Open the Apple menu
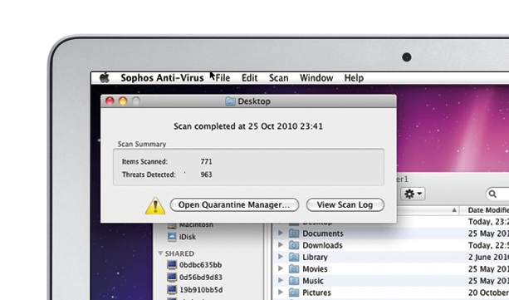Image resolution: width=509 pixels, height=300 pixels. pyautogui.click(x=105, y=77)
